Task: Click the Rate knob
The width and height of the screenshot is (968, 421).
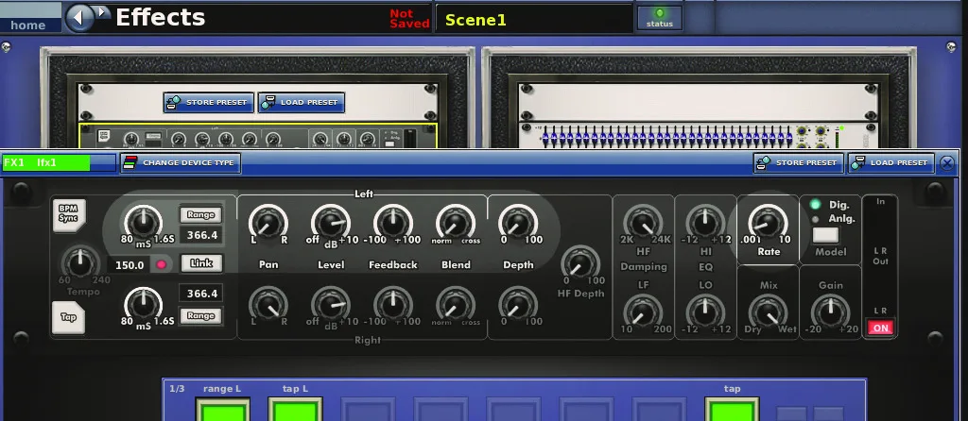Action: [x=768, y=223]
